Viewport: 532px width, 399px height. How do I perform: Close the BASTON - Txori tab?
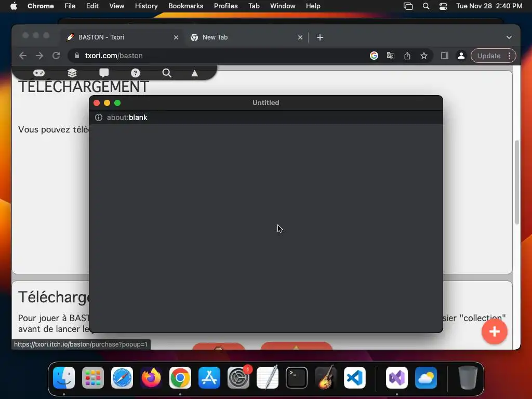(x=176, y=37)
